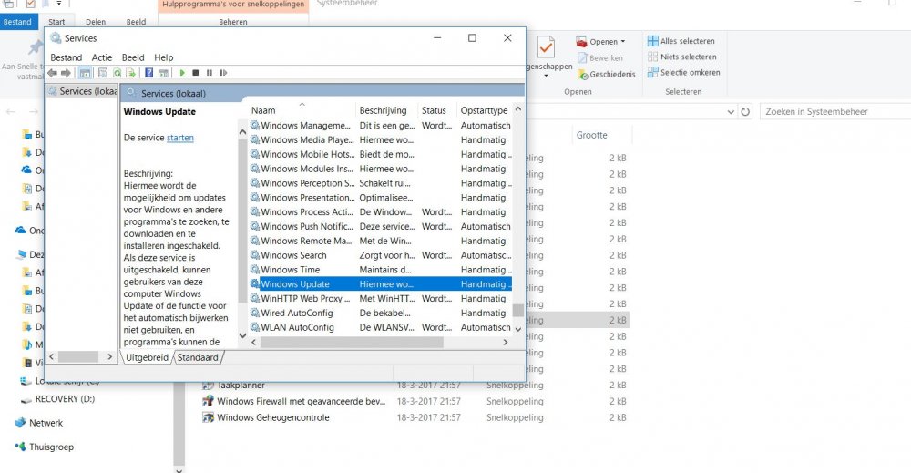This screenshot has width=911, height=473.
Task: Click the Restart Service toolbar icon
Action: (x=223, y=73)
